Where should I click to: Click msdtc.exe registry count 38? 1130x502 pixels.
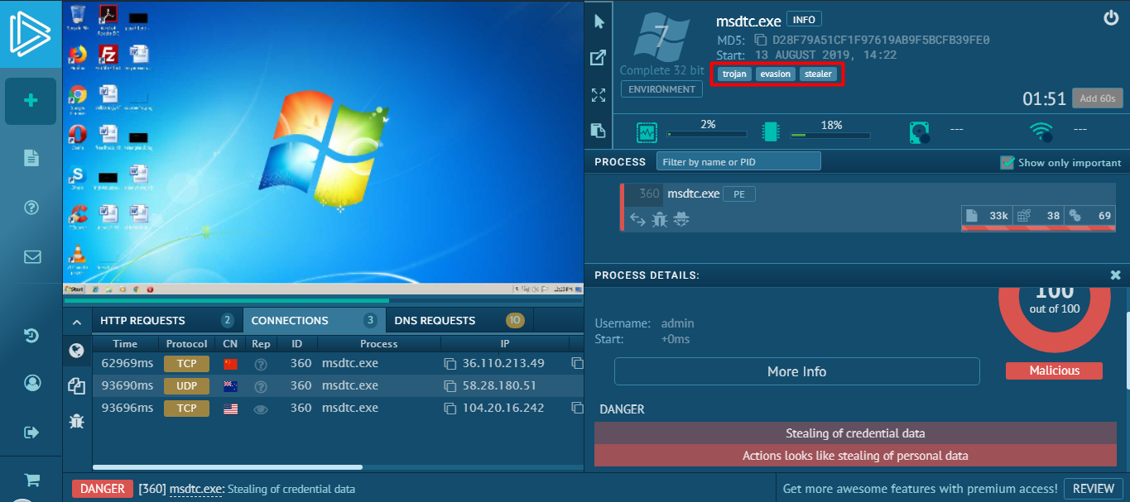click(x=1038, y=216)
